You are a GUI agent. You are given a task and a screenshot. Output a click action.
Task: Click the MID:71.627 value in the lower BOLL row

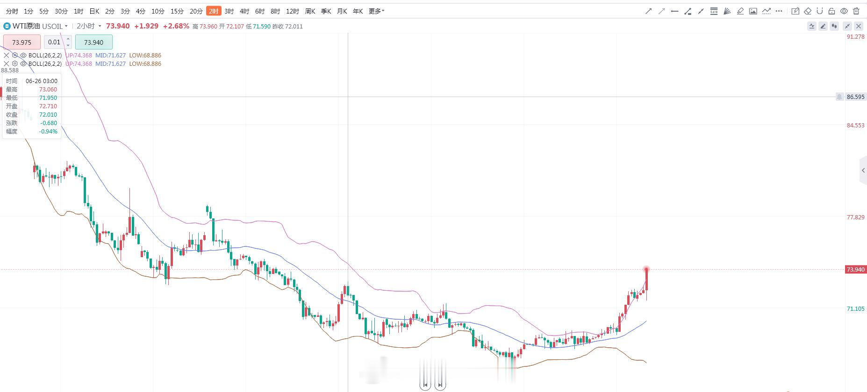(x=110, y=63)
